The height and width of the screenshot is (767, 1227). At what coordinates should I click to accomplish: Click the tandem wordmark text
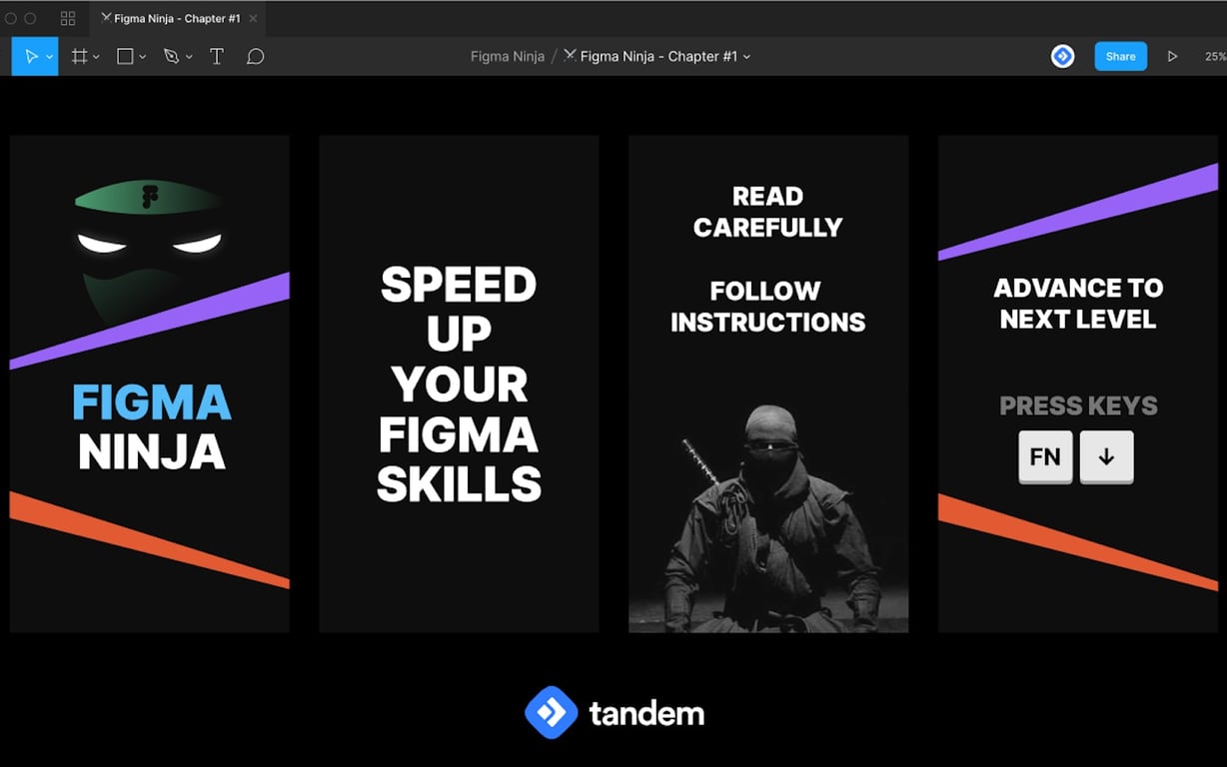pos(646,714)
